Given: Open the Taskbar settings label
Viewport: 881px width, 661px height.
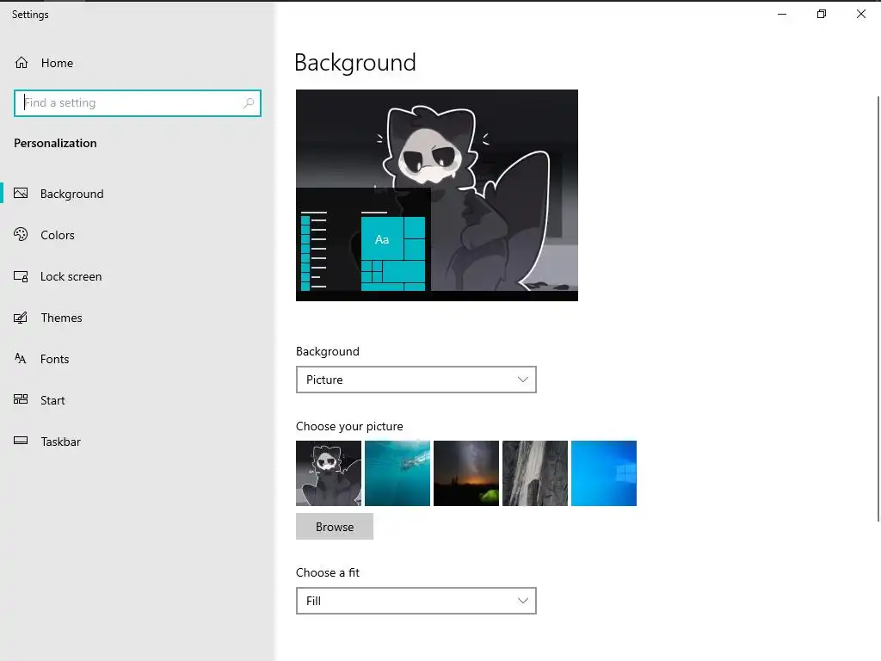Looking at the screenshot, I should click(x=61, y=442).
